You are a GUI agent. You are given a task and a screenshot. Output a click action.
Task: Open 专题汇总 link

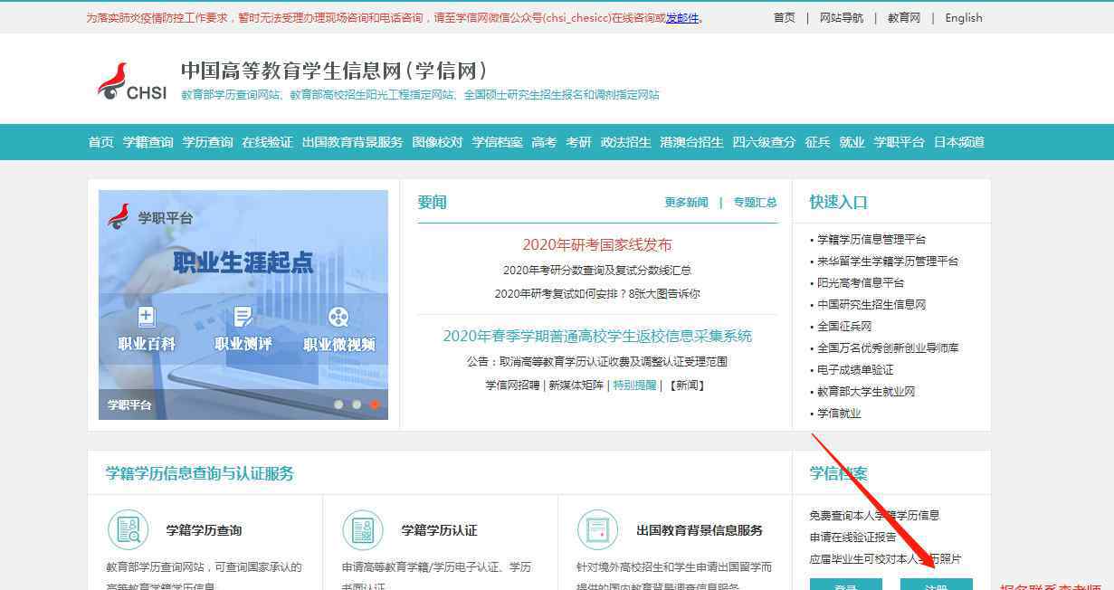[756, 203]
